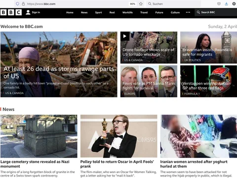Open 'Finns vote as PM Sanna Marin' story
Image resolution: width=237 pixels, height=178 pixels.
click(149, 86)
